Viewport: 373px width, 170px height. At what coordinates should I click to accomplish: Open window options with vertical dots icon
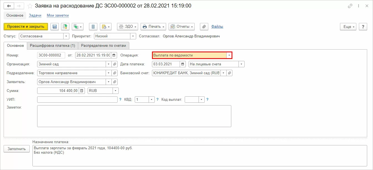tap(359, 6)
